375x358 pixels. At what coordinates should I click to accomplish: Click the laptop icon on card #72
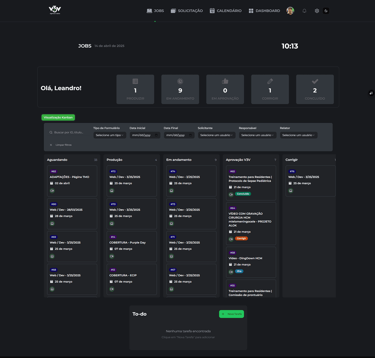112,190
